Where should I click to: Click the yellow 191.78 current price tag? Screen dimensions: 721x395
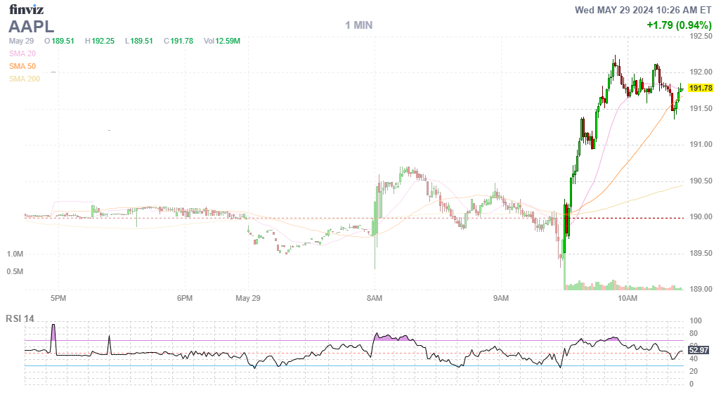701,88
